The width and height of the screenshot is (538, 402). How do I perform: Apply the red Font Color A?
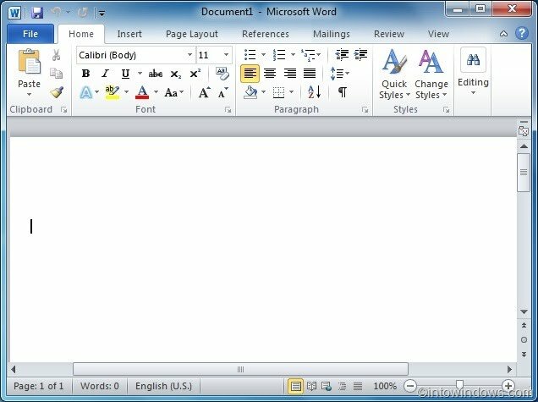pos(142,92)
